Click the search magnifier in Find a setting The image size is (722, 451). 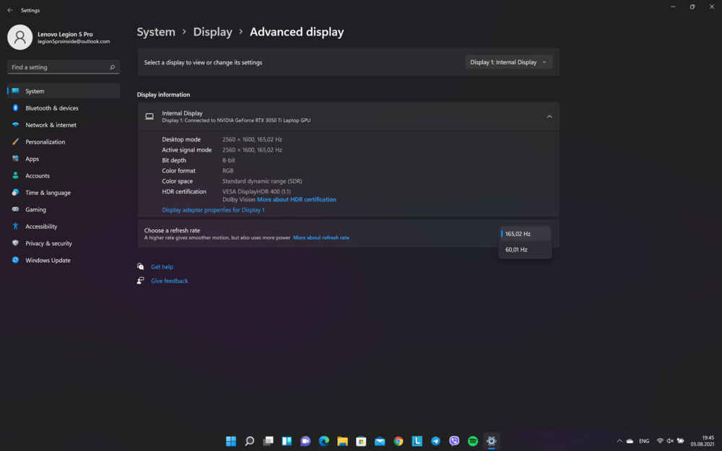tap(112, 67)
